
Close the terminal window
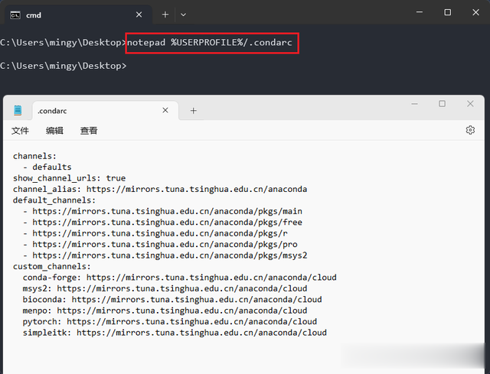(x=475, y=12)
